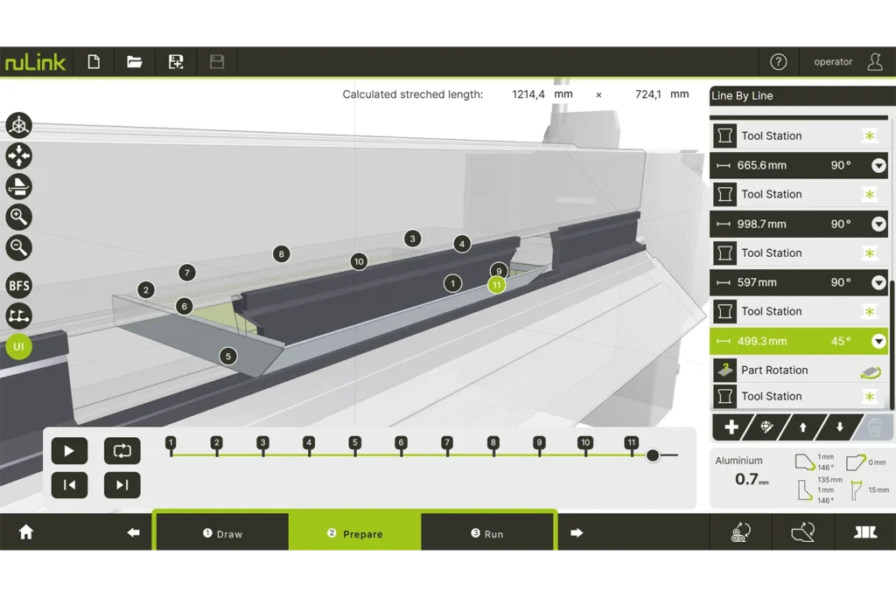The height and width of the screenshot is (597, 896).
Task: Expand the 998.7 mm bend step
Action: 878,224
